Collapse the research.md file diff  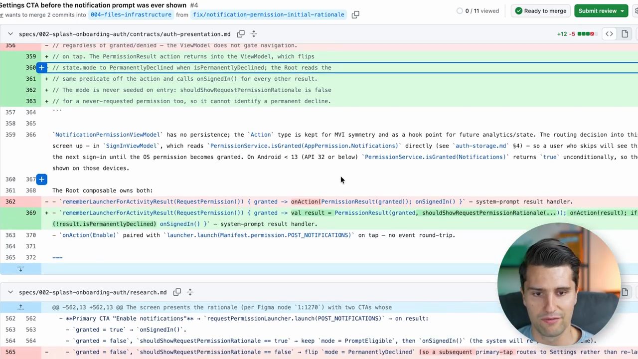tap(10, 292)
